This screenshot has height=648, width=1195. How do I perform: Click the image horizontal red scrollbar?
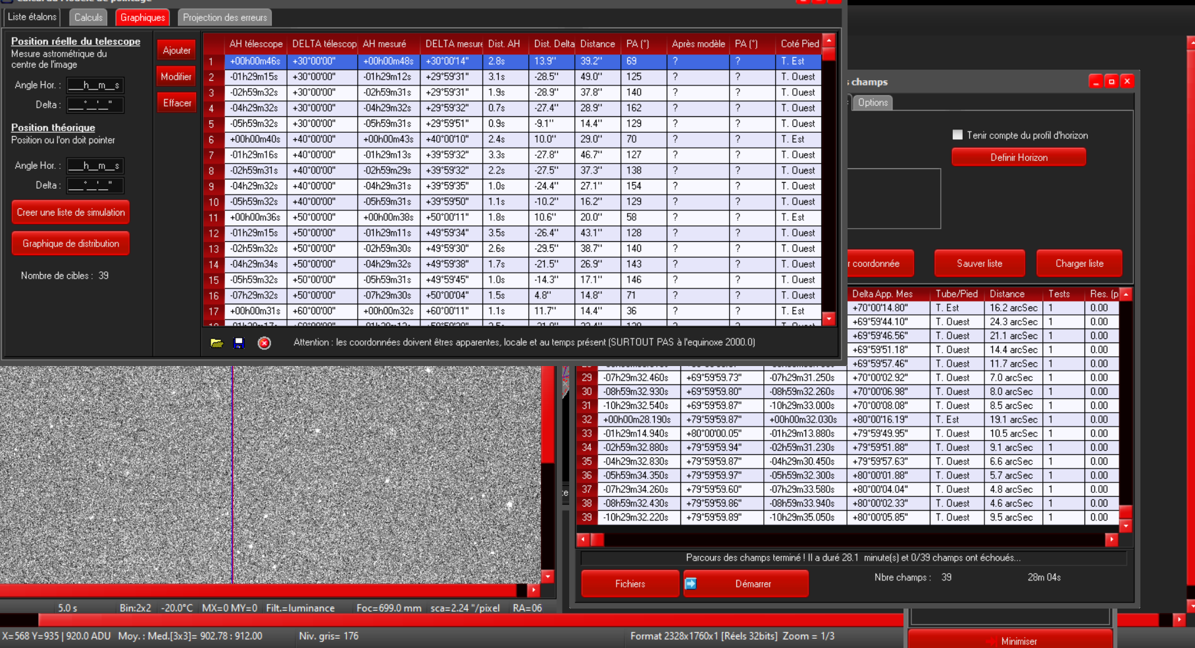point(263,590)
